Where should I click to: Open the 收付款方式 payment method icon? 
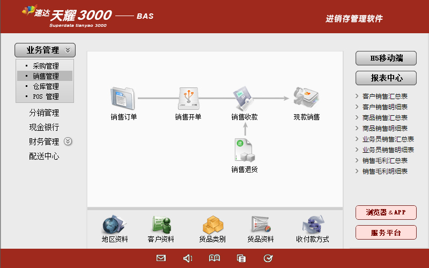[x=313, y=224]
